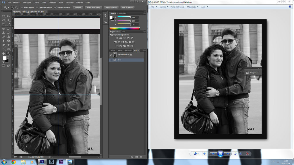Select the Move tool in Photoshop
294x165 pixels.
[x=8, y=16]
